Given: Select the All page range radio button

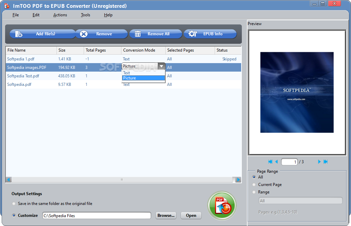Looking at the screenshot, I should click(x=254, y=177).
